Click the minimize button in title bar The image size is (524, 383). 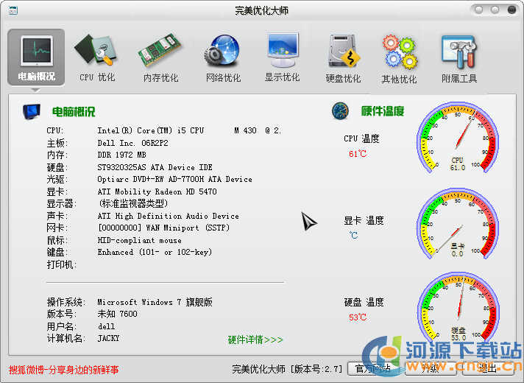pyautogui.click(x=479, y=10)
